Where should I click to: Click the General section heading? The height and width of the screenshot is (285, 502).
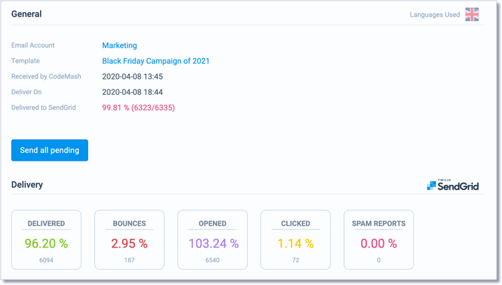click(27, 14)
